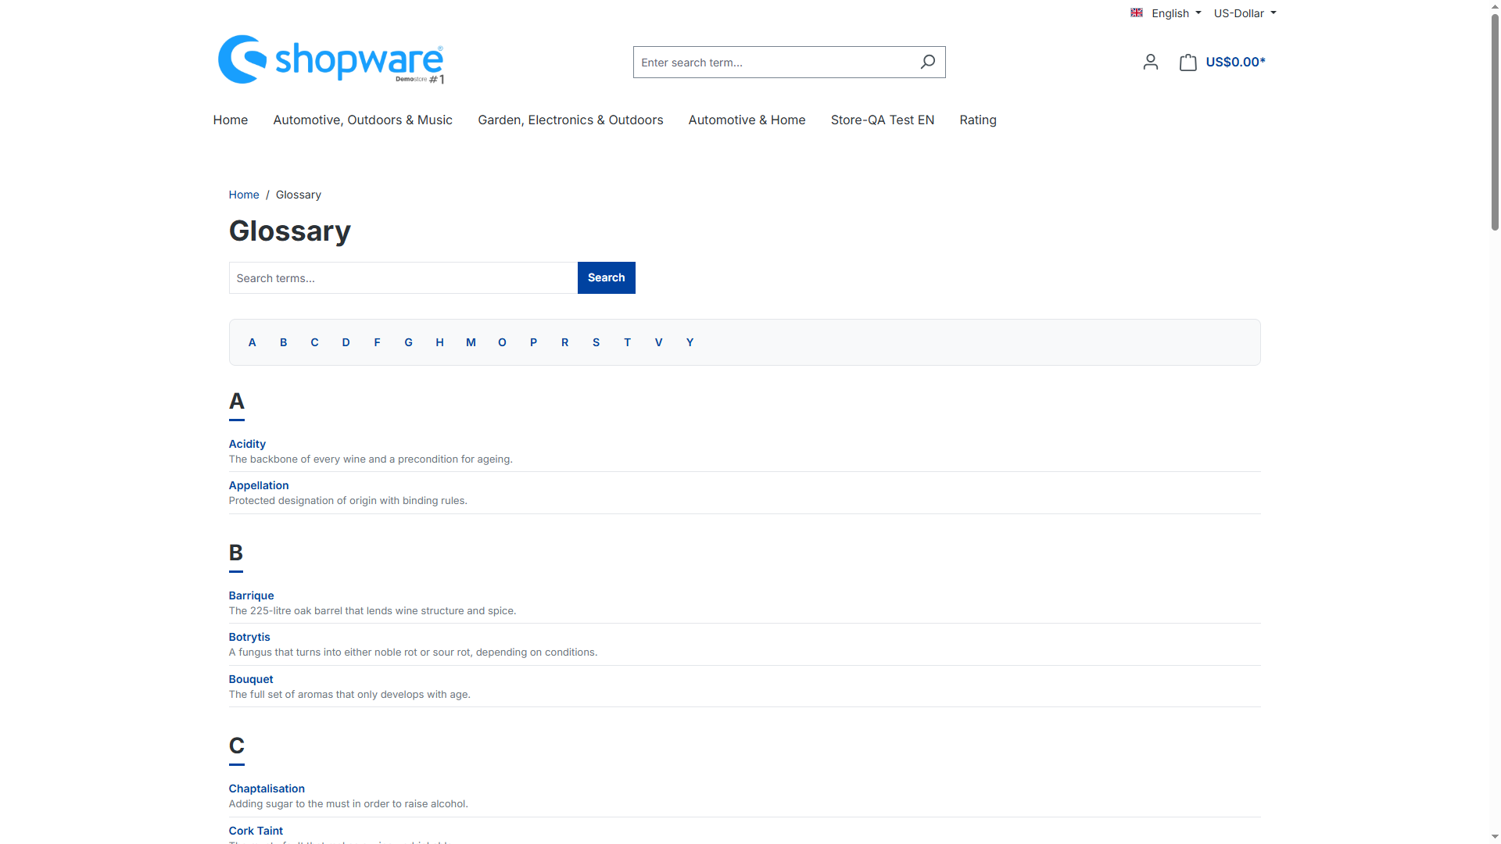Viewport: 1501px width, 844px height.
Task: Jump to letter T in glossary index
Action: [x=628, y=342]
